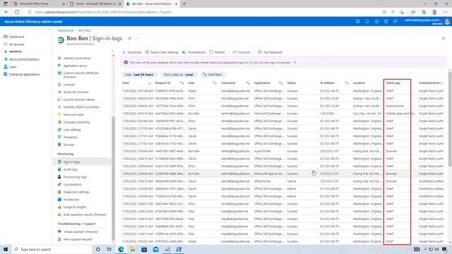Open Users from the favorites list

click(13, 67)
